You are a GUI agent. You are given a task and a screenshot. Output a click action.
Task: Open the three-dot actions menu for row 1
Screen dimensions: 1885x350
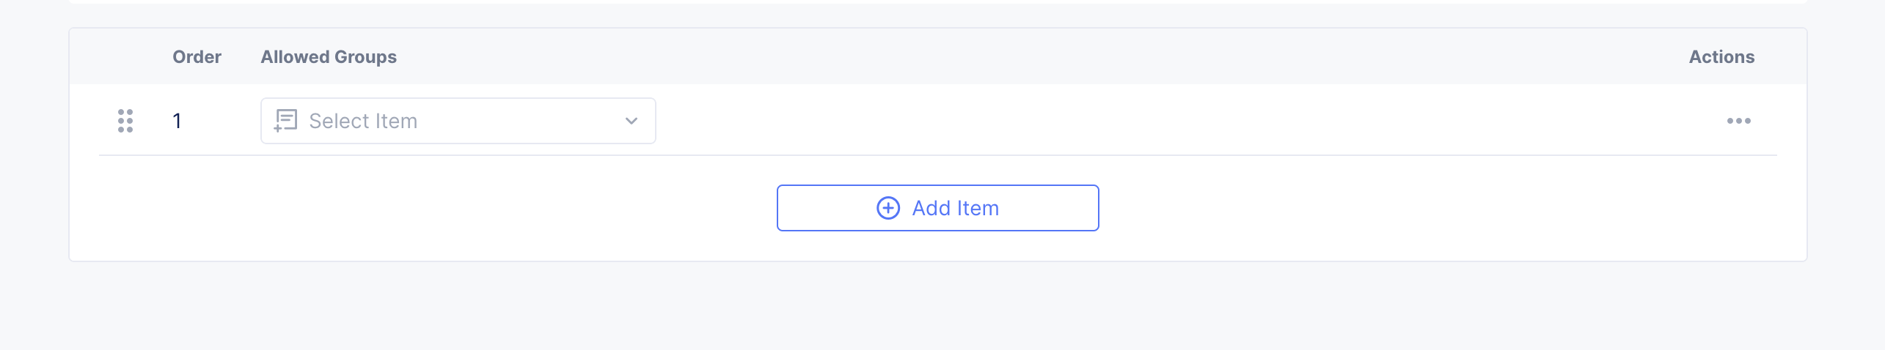[1738, 121]
